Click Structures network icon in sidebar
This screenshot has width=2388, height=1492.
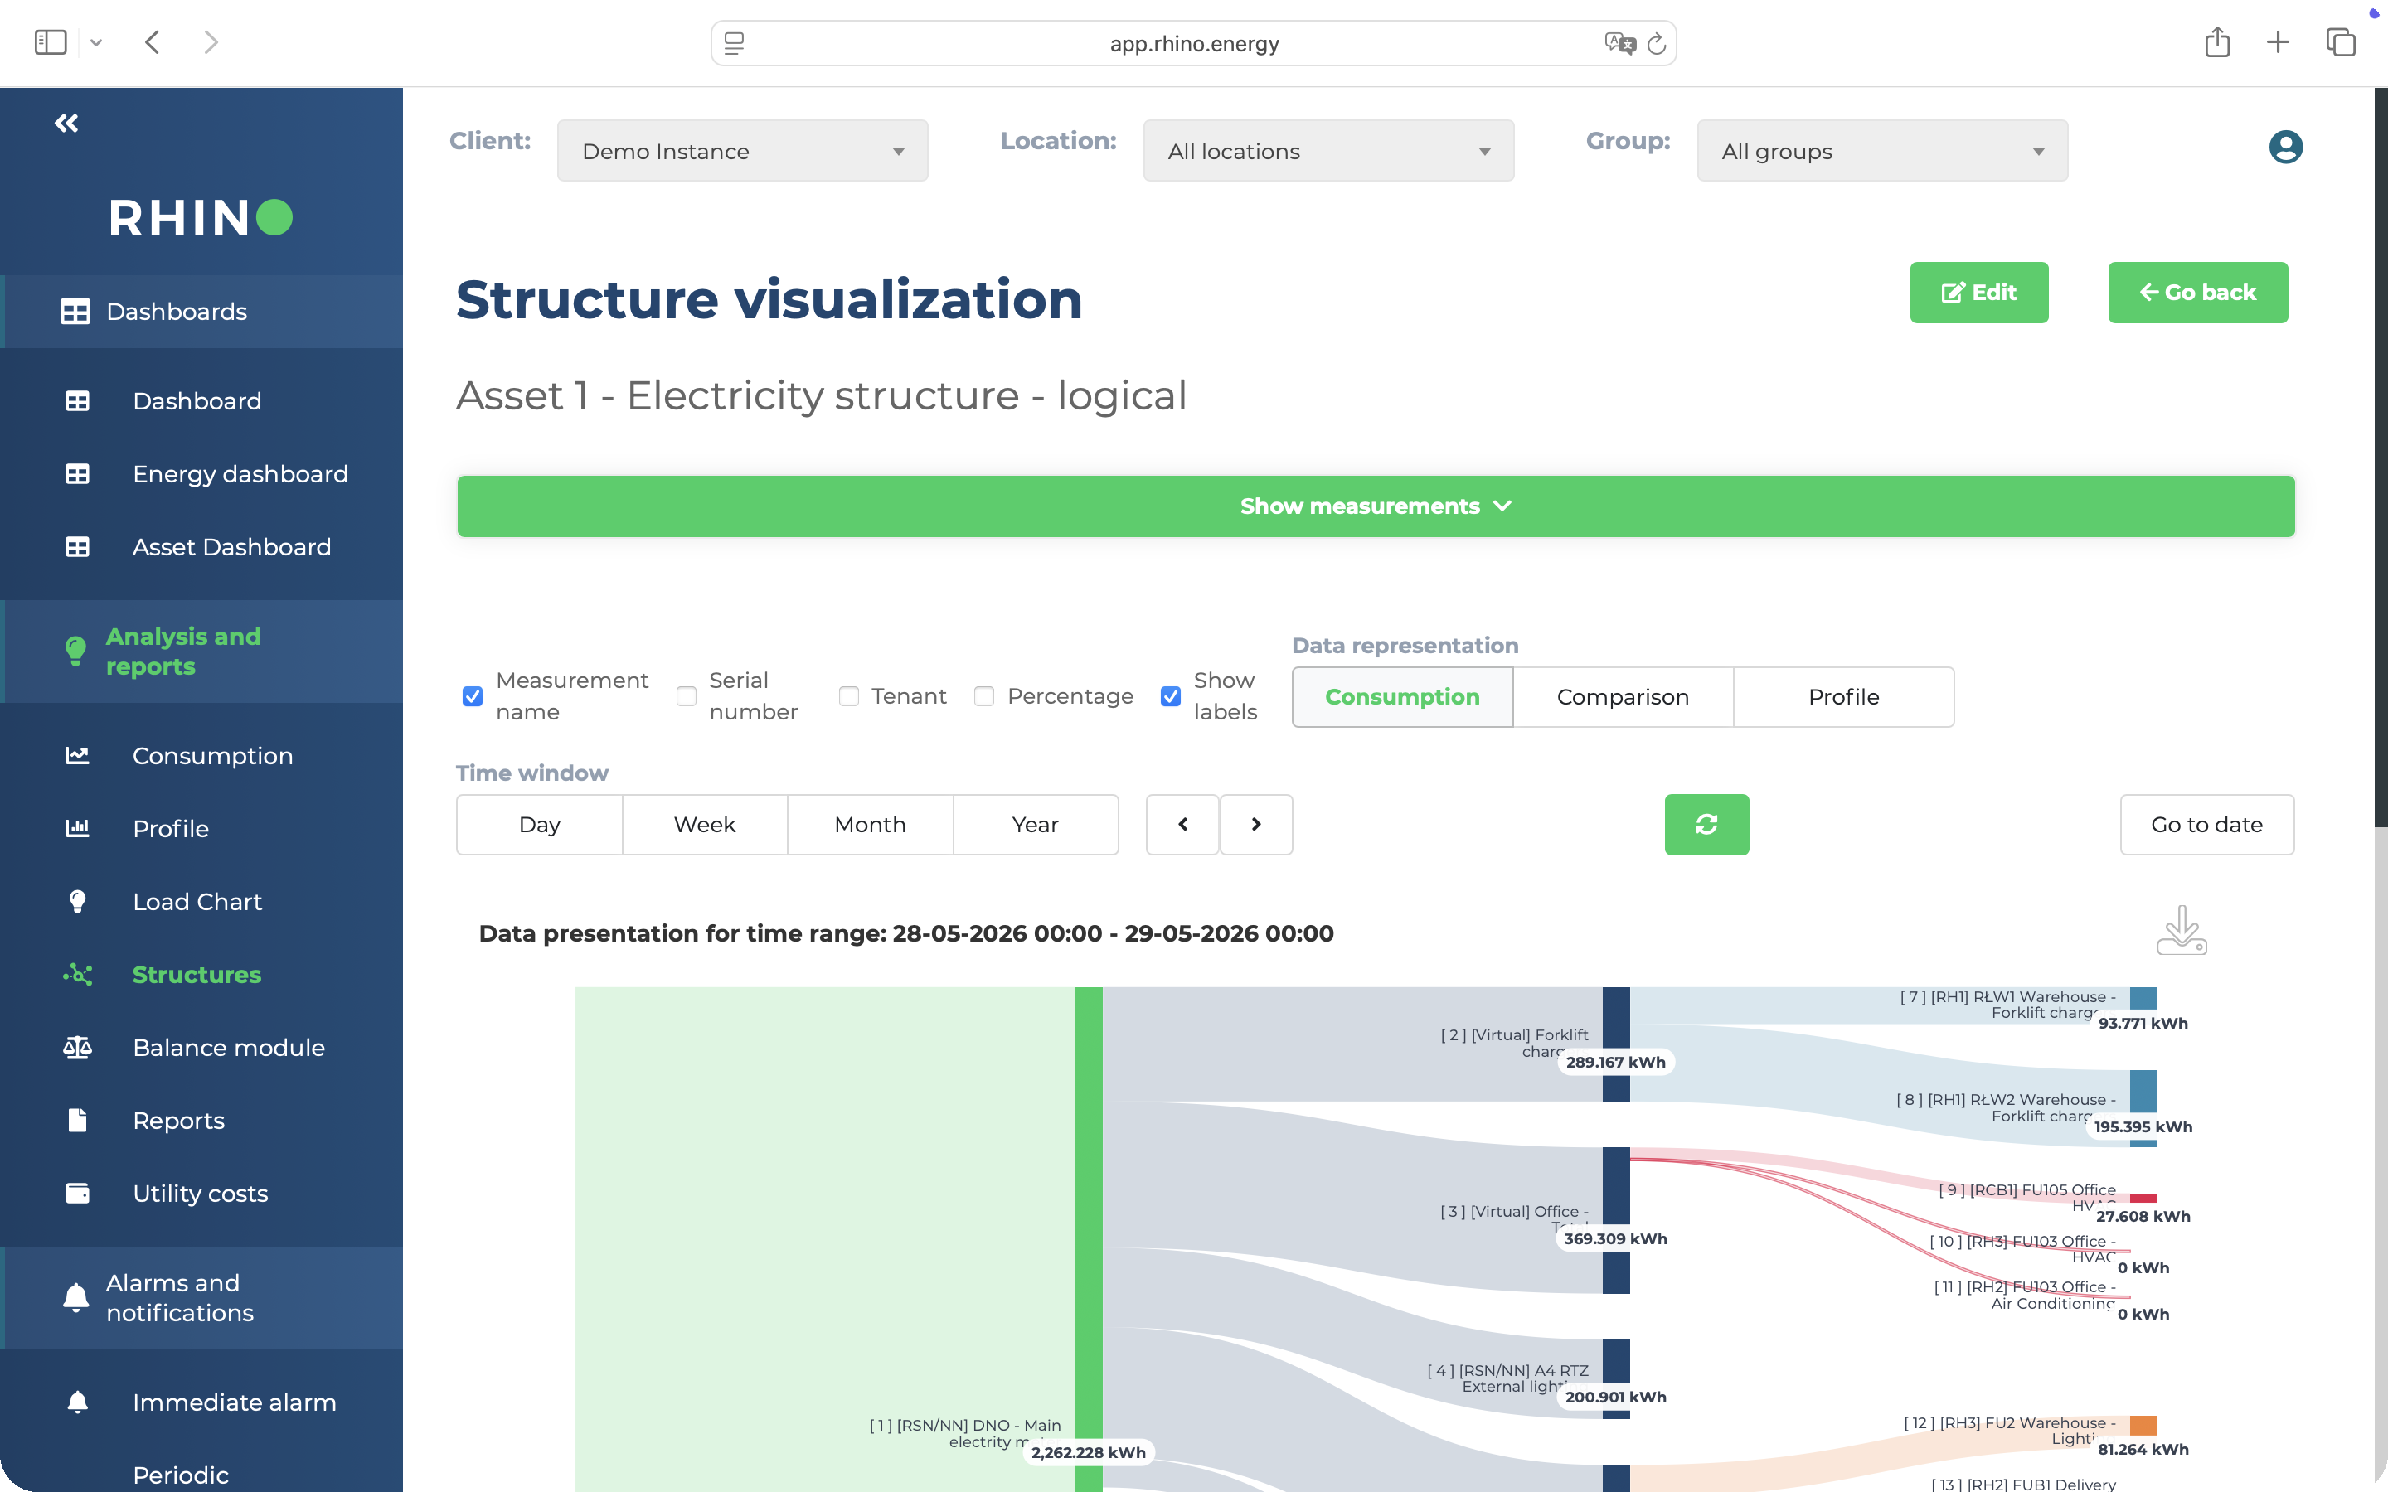(x=77, y=975)
